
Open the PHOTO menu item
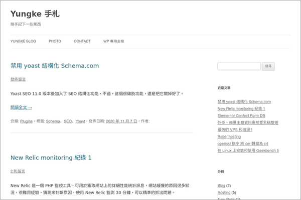tap(55, 41)
